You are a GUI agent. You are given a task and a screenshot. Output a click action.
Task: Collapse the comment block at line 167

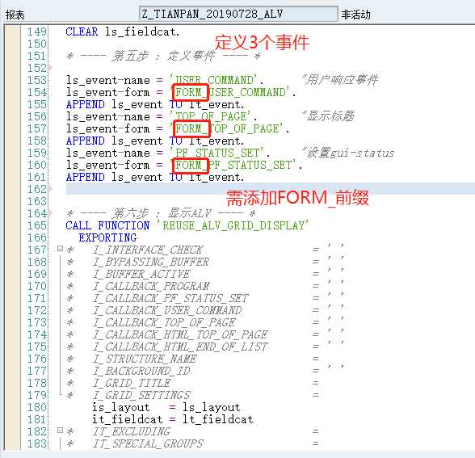(x=60, y=249)
